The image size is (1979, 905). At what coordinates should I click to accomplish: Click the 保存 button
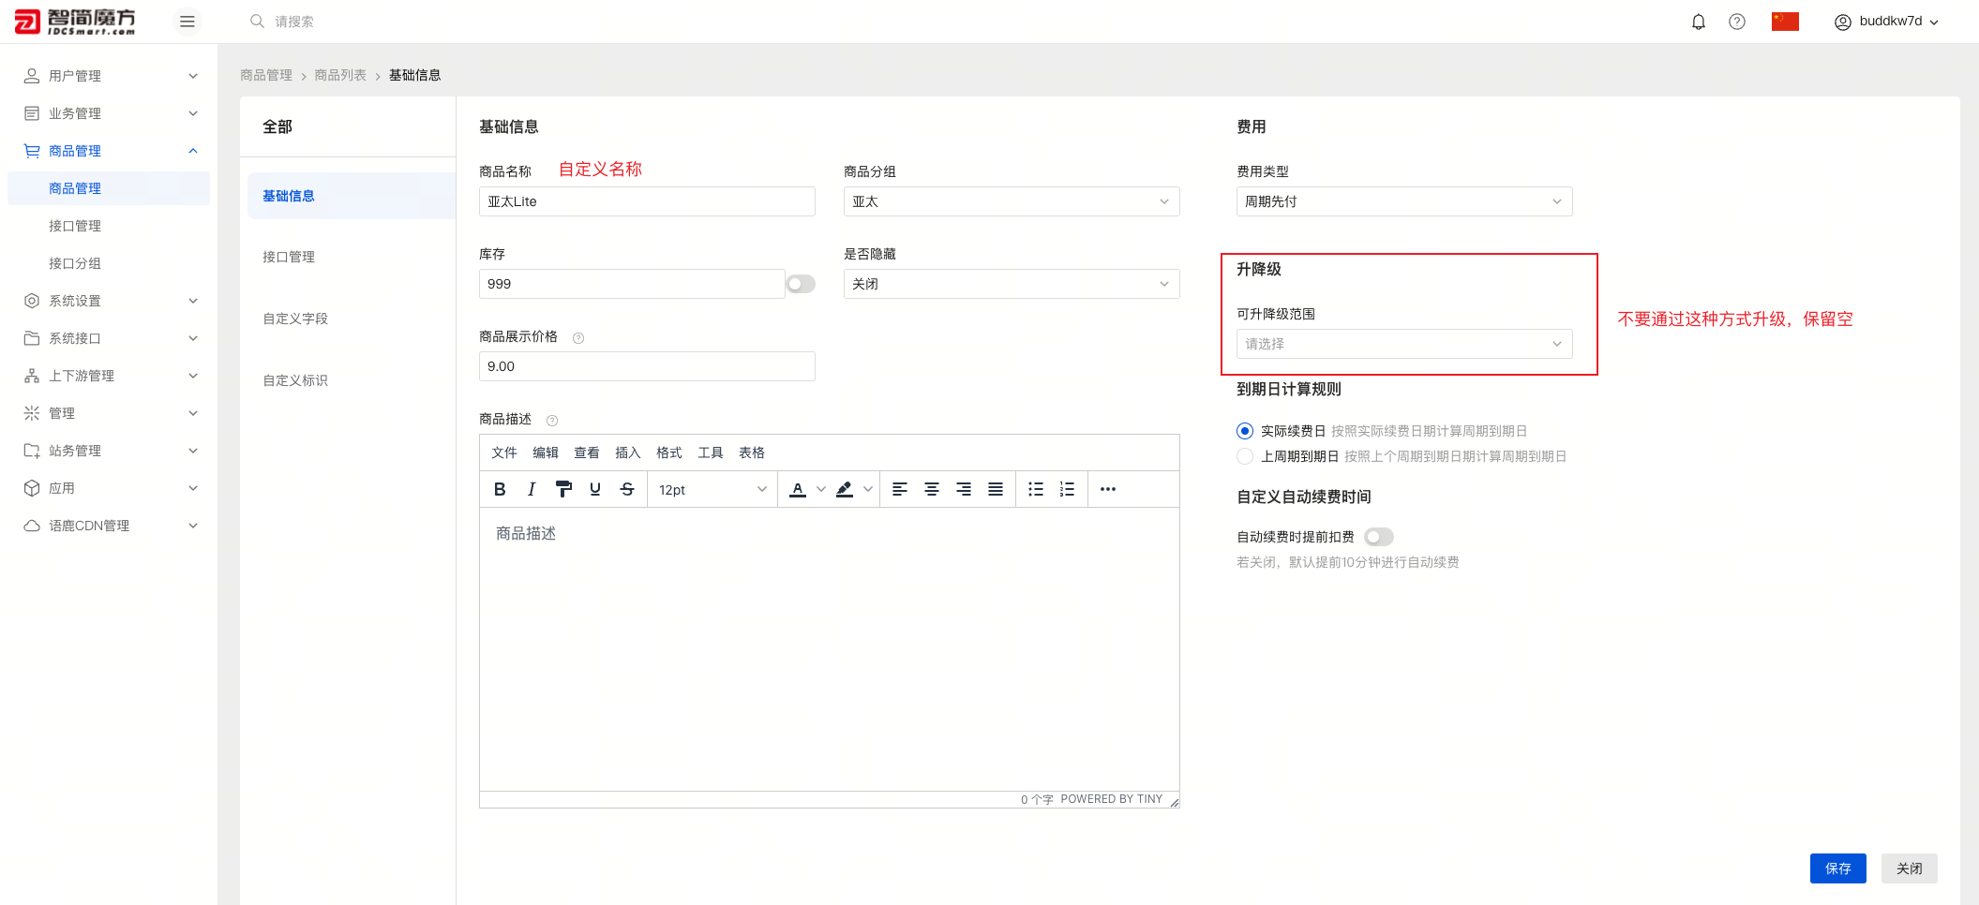point(1837,868)
